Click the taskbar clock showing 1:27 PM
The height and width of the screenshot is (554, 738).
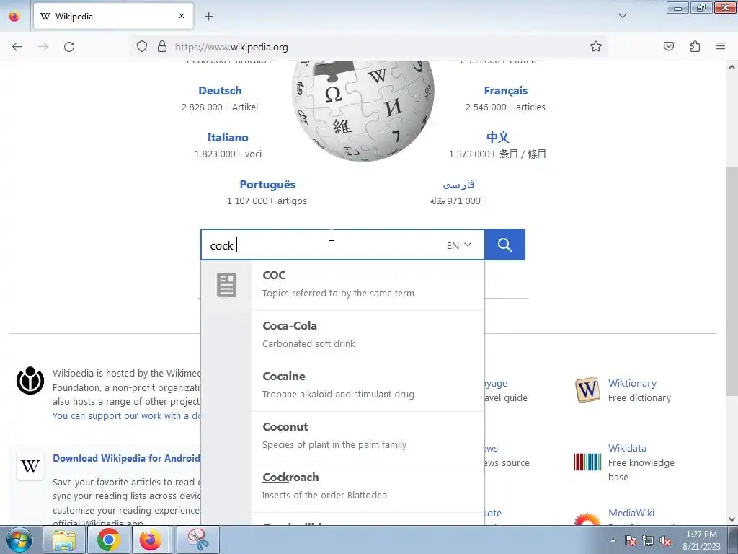[701, 540]
